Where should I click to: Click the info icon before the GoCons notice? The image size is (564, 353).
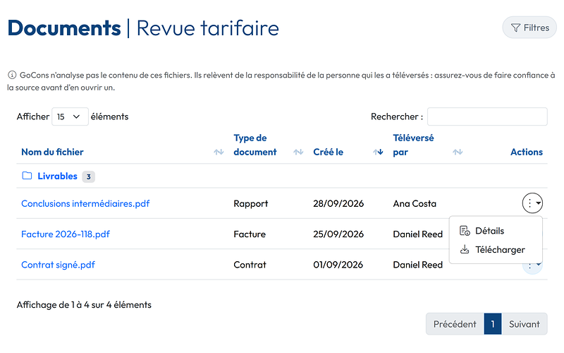coord(12,75)
